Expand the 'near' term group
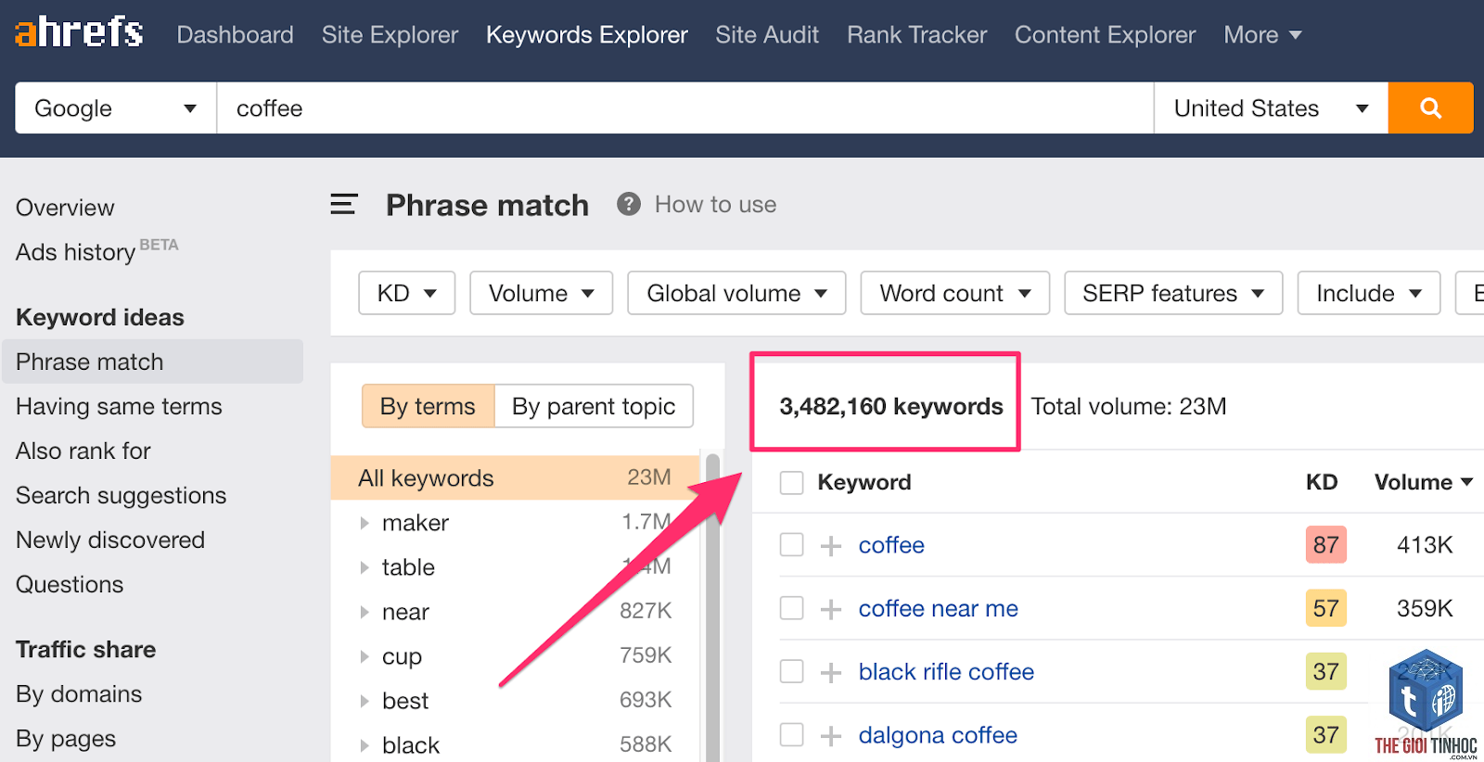This screenshot has width=1484, height=762. pos(365,612)
